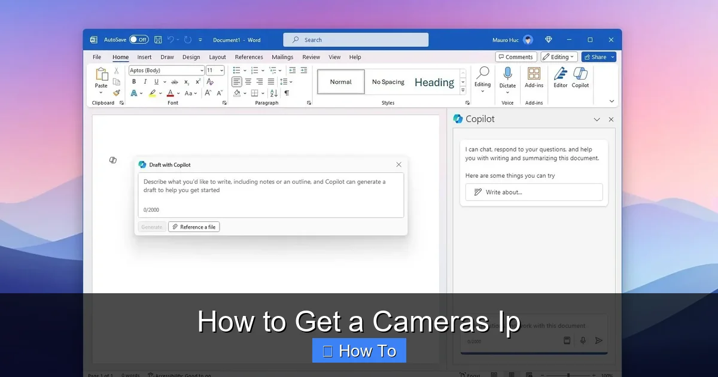The image size is (718, 377).
Task: Switch to the Mailings tab
Action: (x=282, y=57)
